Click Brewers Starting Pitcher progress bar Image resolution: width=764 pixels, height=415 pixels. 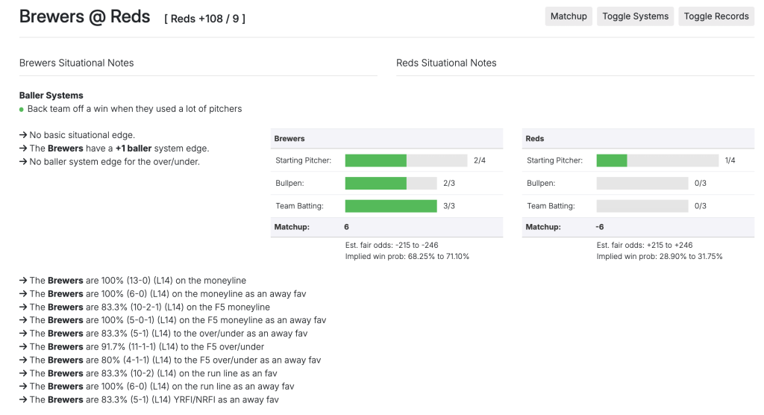click(x=406, y=160)
